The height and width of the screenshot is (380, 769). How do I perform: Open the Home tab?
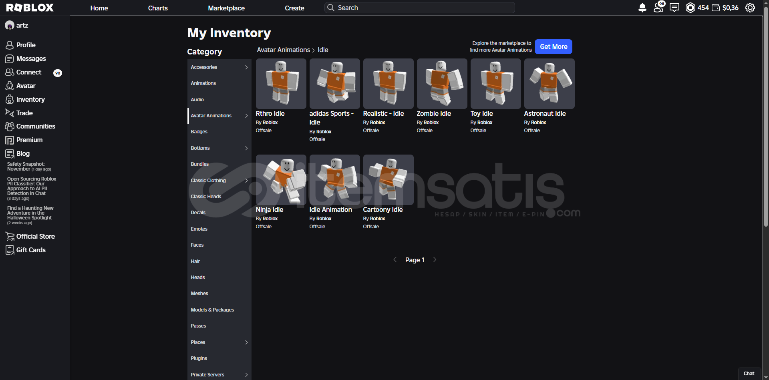(99, 8)
